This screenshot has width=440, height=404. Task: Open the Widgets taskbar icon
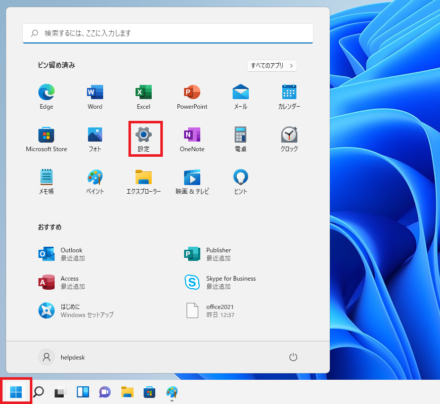coord(83,392)
